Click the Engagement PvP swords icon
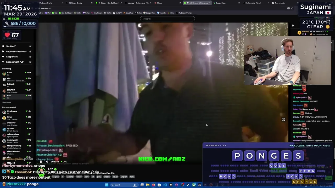This screenshot has width=335, height=188. 3,62
